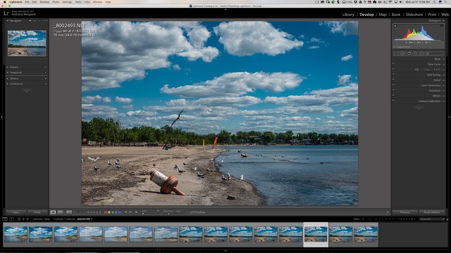Image resolution: width=451 pixels, height=253 pixels.
Task: Toggle the Effects panel on/off switch
Action: tap(393, 96)
